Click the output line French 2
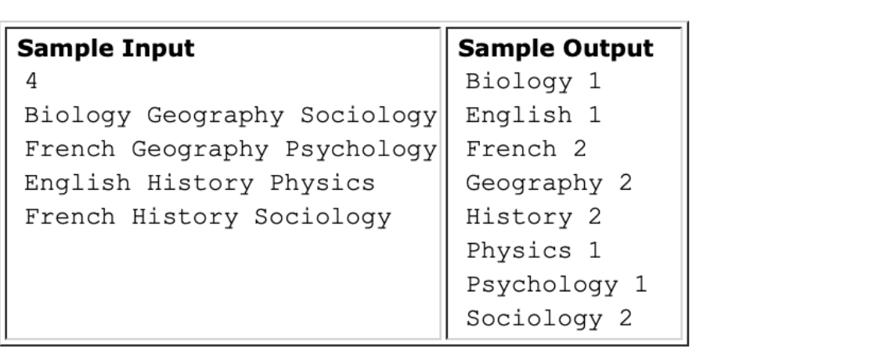The height and width of the screenshot is (353, 887). click(x=526, y=149)
